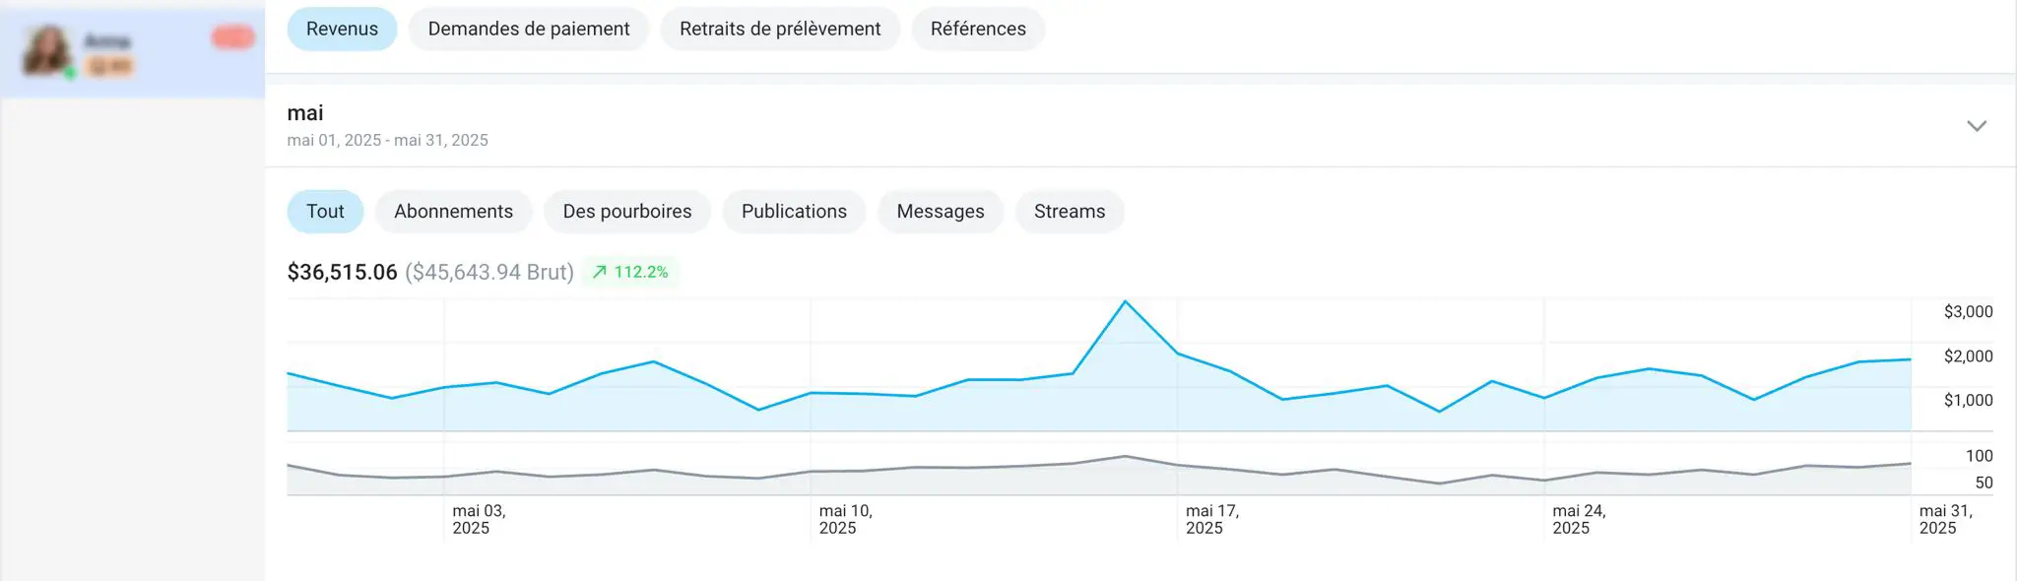Open the blurred profile avatar in sidebar
Viewport: 2017px width, 581px height.
46,50
